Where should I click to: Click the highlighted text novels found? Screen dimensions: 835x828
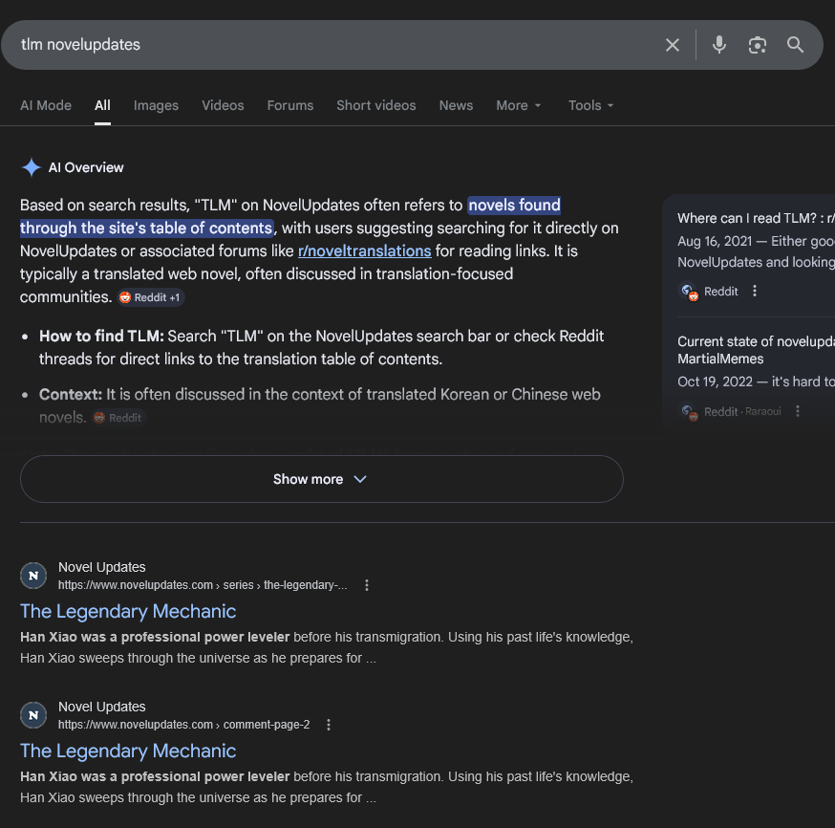(x=514, y=206)
